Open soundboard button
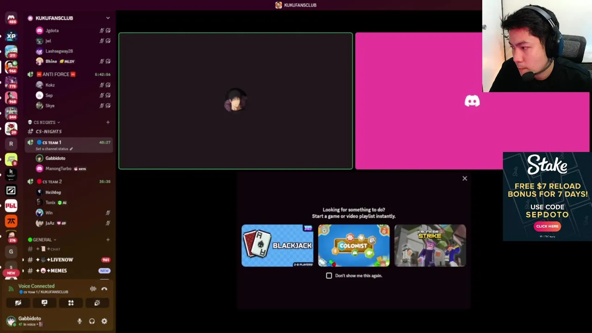592x333 pixels. click(97, 303)
